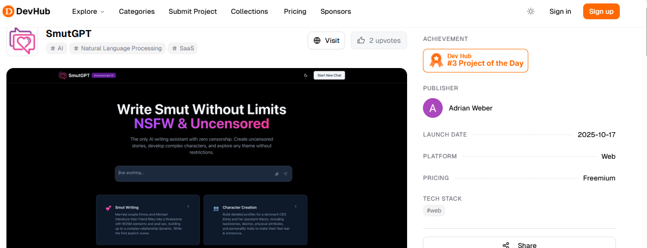Open Collections page
Image resolution: width=647 pixels, height=248 pixels.
pyautogui.click(x=249, y=11)
